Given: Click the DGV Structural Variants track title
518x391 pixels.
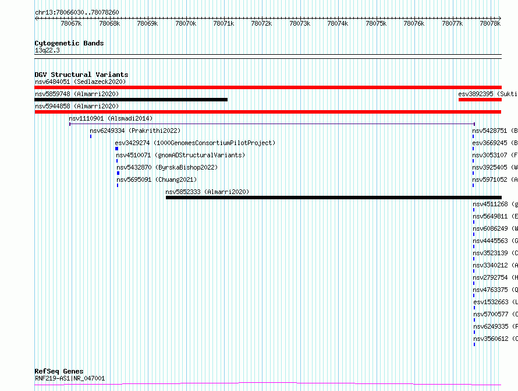Looking at the screenshot, I should point(81,75).
